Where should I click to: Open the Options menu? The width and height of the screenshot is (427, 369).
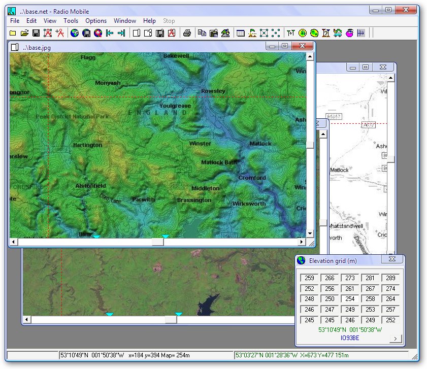tap(96, 21)
